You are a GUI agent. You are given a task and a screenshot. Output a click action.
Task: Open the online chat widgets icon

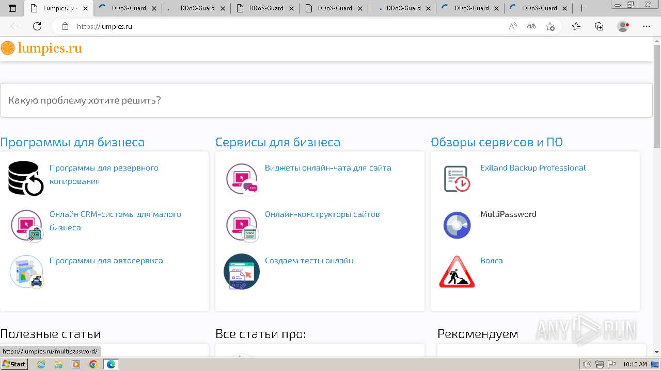(x=242, y=179)
